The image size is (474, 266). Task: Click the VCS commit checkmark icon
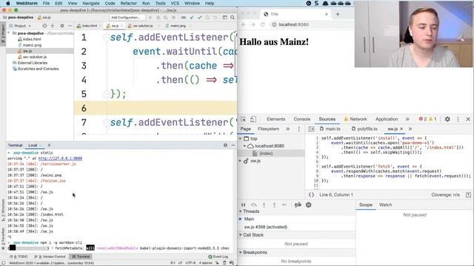[199, 18]
